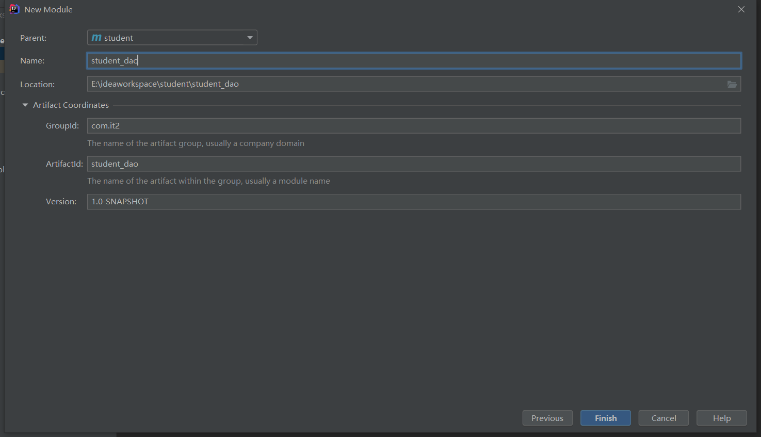The image size is (761, 437).
Task: Click the 'Parent:' label
Action: [34, 38]
